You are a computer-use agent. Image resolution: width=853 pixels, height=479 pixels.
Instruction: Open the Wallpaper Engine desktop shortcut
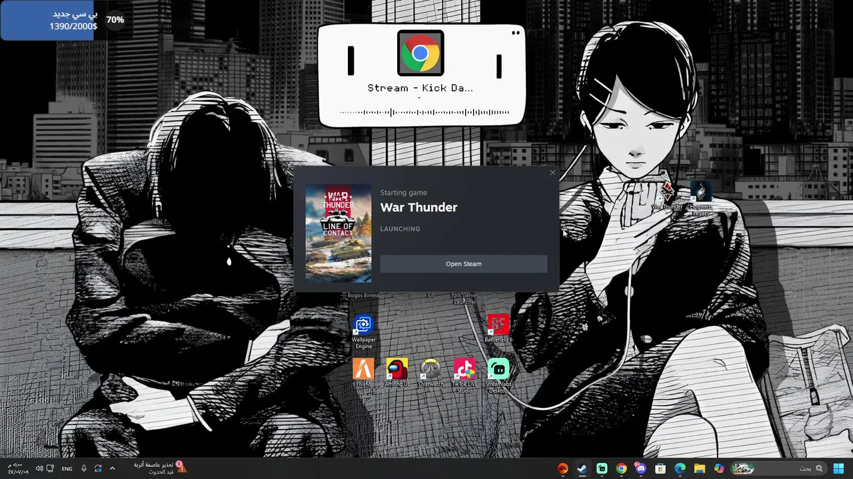coord(364,333)
